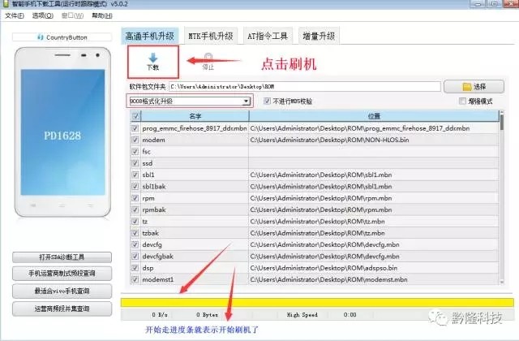Click the file list vertical scrollbar
The width and height of the screenshot is (519, 341).
tap(502, 198)
